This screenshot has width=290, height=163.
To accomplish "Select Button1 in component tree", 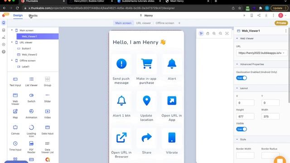I will coord(26,48).
